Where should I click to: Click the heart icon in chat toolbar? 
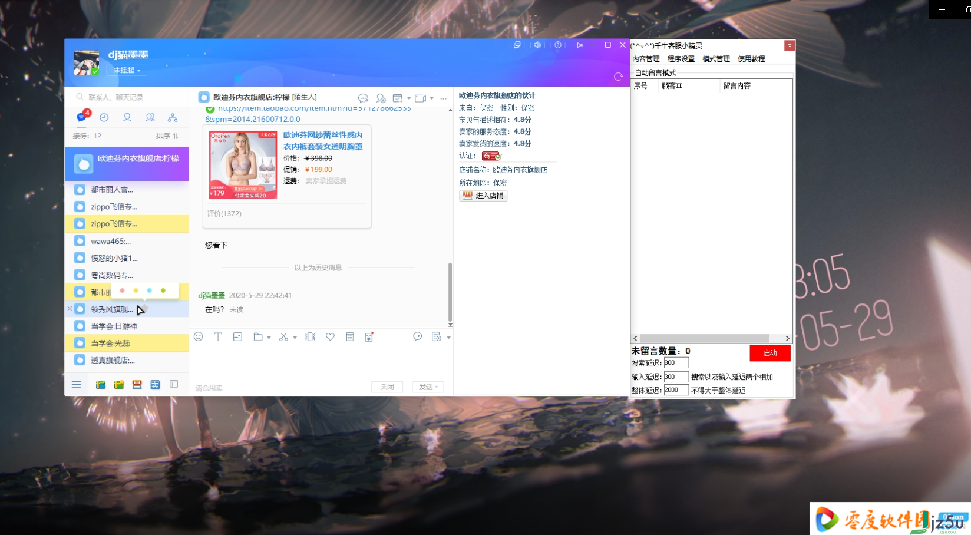coord(330,336)
